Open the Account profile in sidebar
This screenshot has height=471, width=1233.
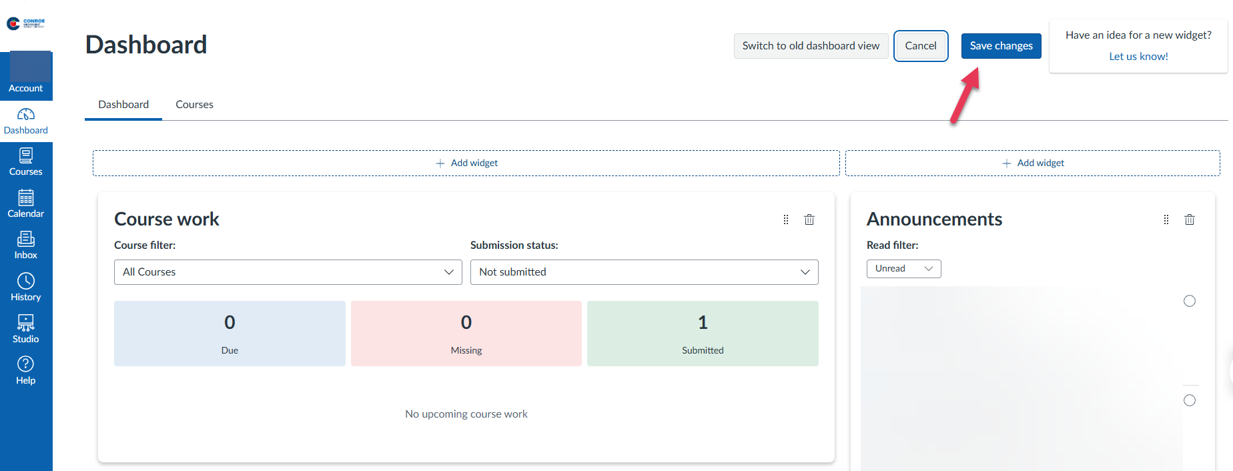point(26,75)
